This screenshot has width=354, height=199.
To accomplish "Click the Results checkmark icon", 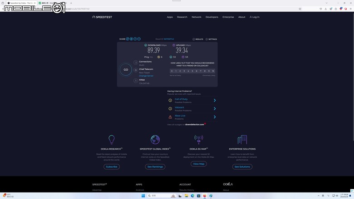I will [x=194, y=39].
